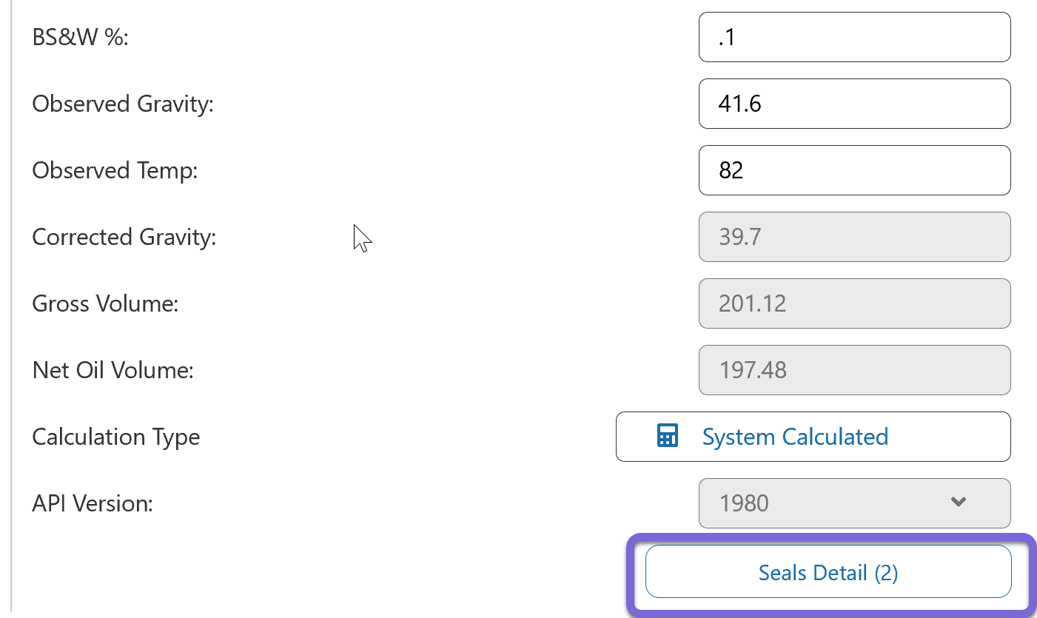This screenshot has height=618, width=1037.
Task: Click the BS&W % label text
Action: (x=80, y=38)
